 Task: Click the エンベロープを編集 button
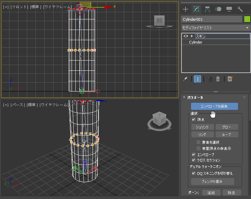(215, 106)
